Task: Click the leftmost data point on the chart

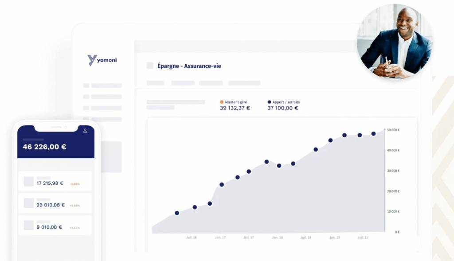Action: [x=177, y=213]
